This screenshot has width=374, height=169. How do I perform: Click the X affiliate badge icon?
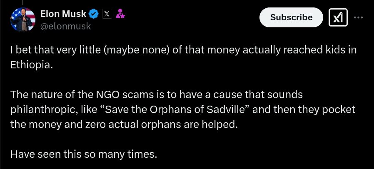click(x=107, y=14)
